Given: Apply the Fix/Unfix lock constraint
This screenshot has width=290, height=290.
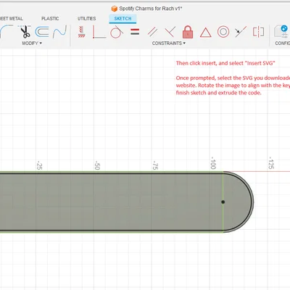Looking at the screenshot, I should pyautogui.click(x=188, y=32).
